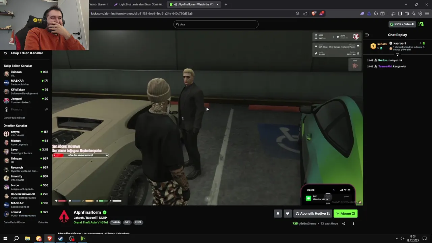
Task: Open KFisTaken Software Development channel
Action: (x=26, y=91)
